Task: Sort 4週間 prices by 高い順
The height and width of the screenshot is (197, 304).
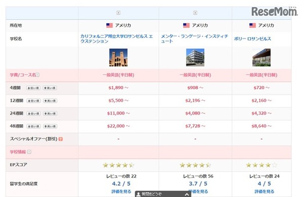Action: pos(50,88)
